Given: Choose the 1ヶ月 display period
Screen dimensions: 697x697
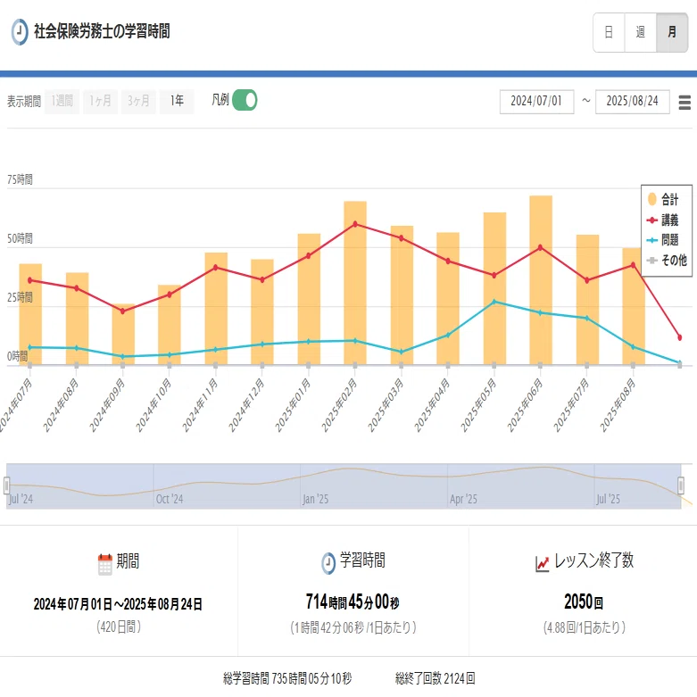Looking at the screenshot, I should 100,101.
